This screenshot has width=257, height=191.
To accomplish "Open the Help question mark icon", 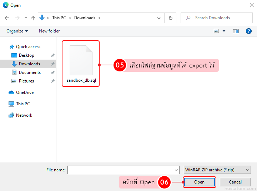I will 249,31.
